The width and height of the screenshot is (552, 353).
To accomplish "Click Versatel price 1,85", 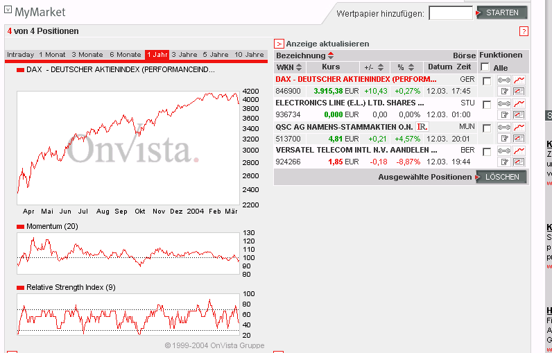I will 335,162.
